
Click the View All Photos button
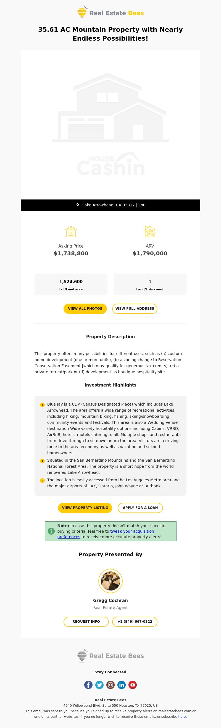tap(85, 309)
